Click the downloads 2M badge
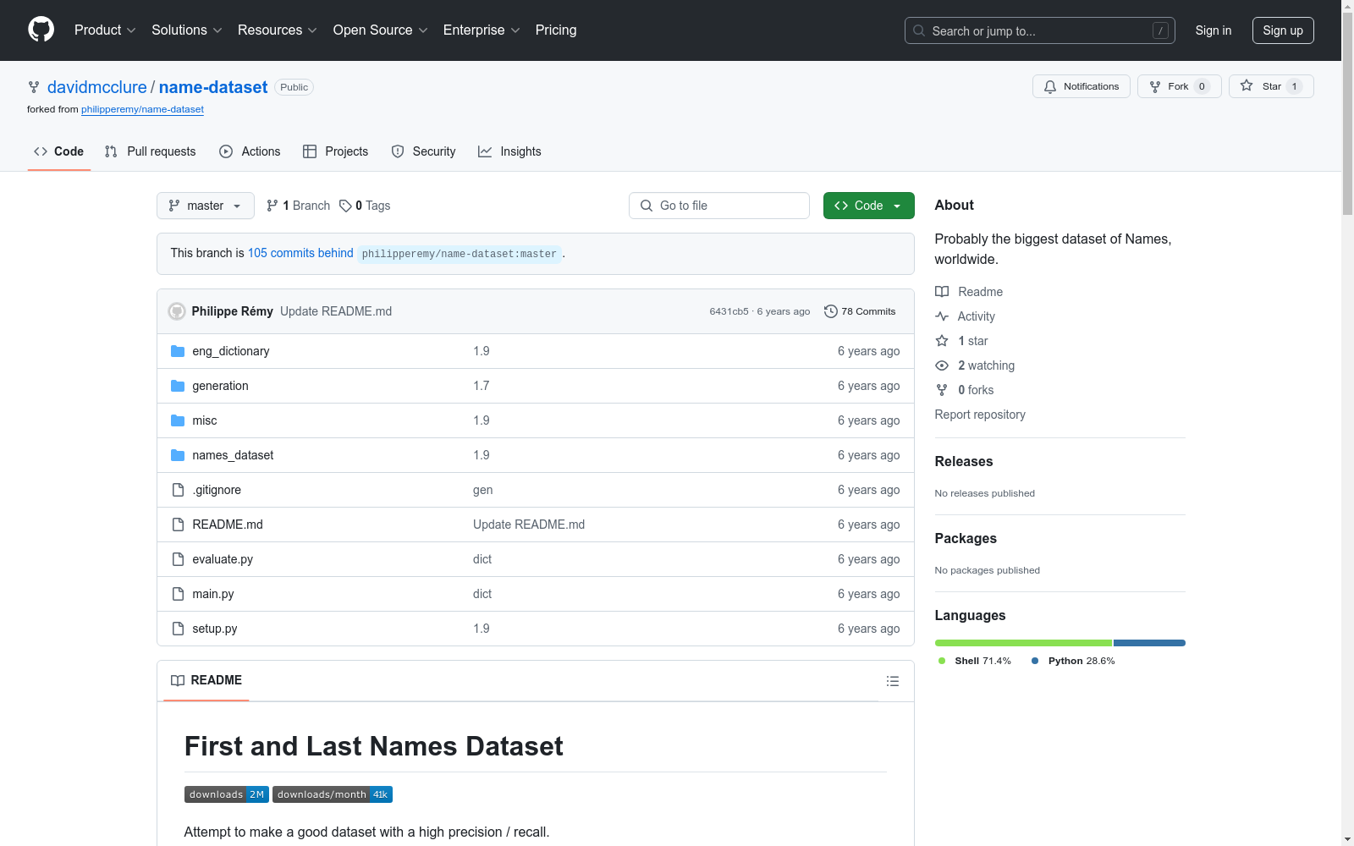Screen dimensions: 1354x846 pyautogui.click(x=227, y=794)
